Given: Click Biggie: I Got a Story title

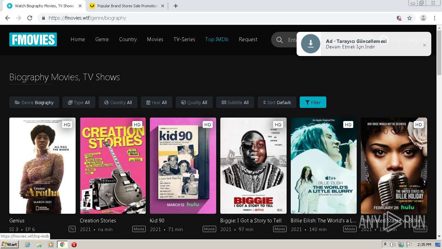Looking at the screenshot, I should 251,220.
